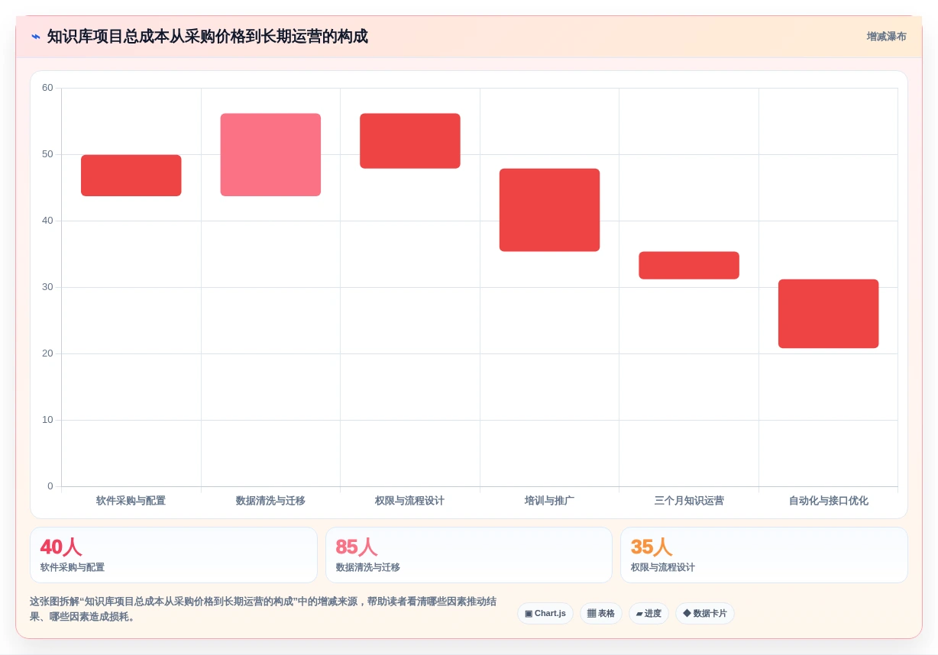Click the 增减瀑布 label in header
This screenshot has height=655, width=938.
coord(886,37)
